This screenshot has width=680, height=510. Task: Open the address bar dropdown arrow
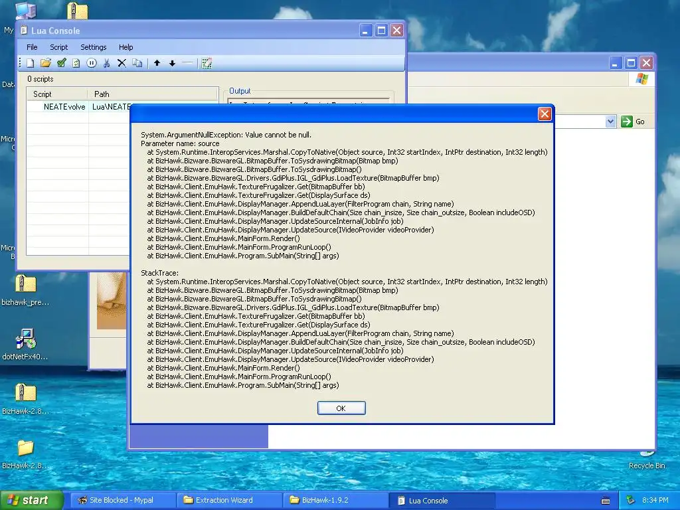(611, 122)
